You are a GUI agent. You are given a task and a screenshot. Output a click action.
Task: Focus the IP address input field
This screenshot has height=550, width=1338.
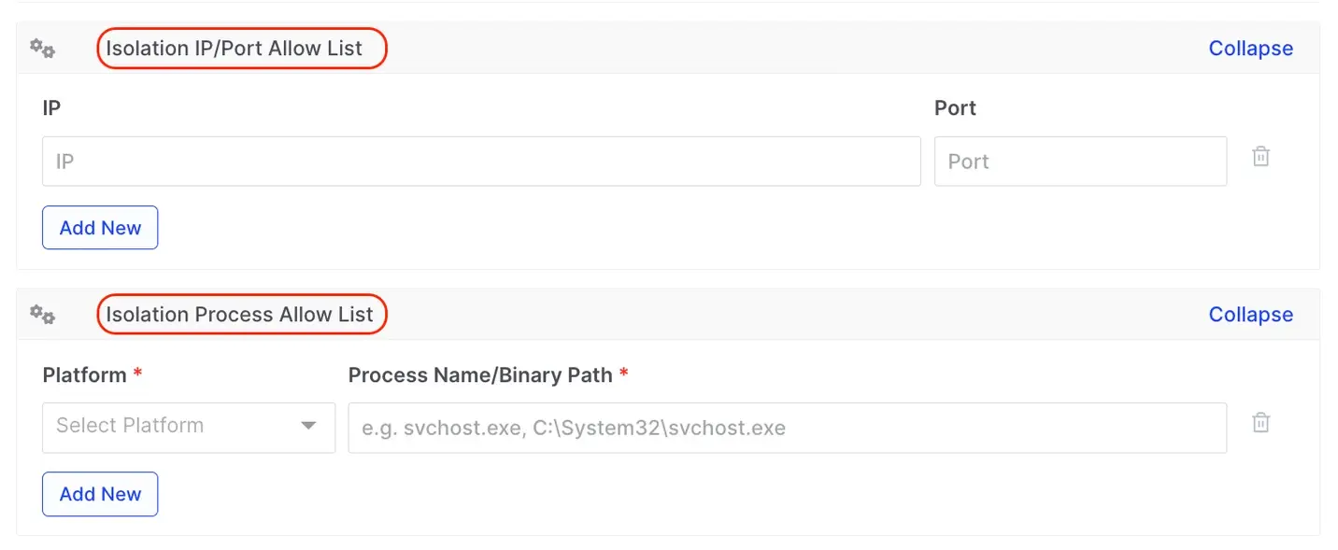(481, 162)
